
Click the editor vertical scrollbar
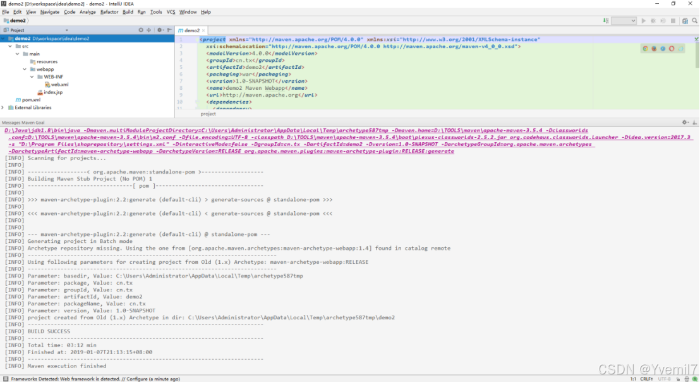(697, 55)
